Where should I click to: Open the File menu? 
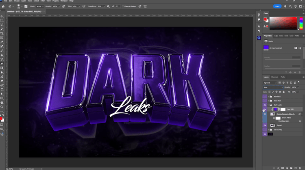[6, 1]
